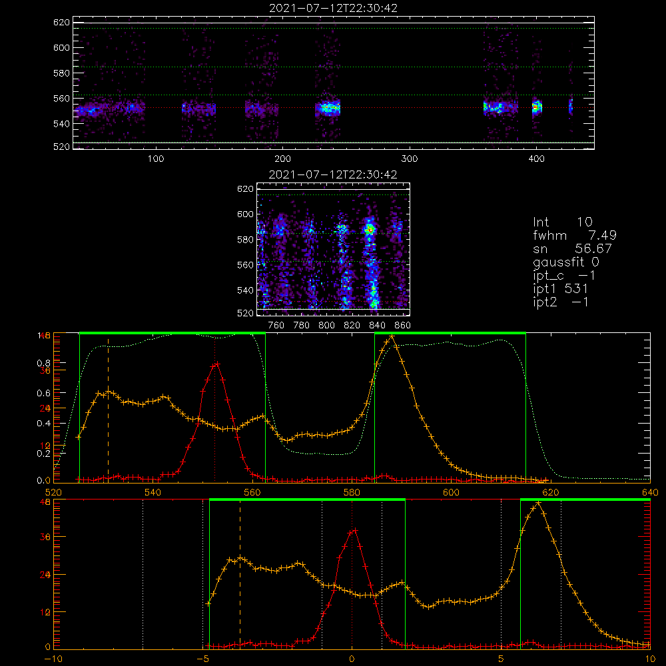Viewport: 666px width, 666px height.
Task: Click the right green bar atop the upper profile plot
Action: coord(450,334)
